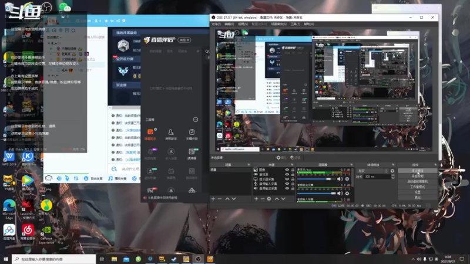The height and width of the screenshot is (264, 470).
Task: Open the Tools menu in OBS
Action: (x=296, y=24)
